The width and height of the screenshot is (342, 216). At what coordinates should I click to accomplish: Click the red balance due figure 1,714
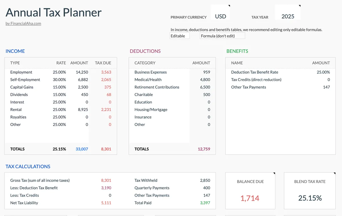click(250, 198)
